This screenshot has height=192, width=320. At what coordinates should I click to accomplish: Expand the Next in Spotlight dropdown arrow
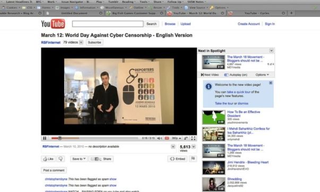pos(271,50)
